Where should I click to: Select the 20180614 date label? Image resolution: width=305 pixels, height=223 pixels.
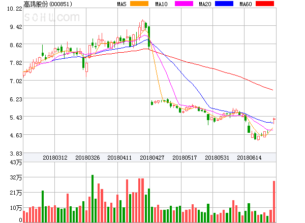(250, 158)
